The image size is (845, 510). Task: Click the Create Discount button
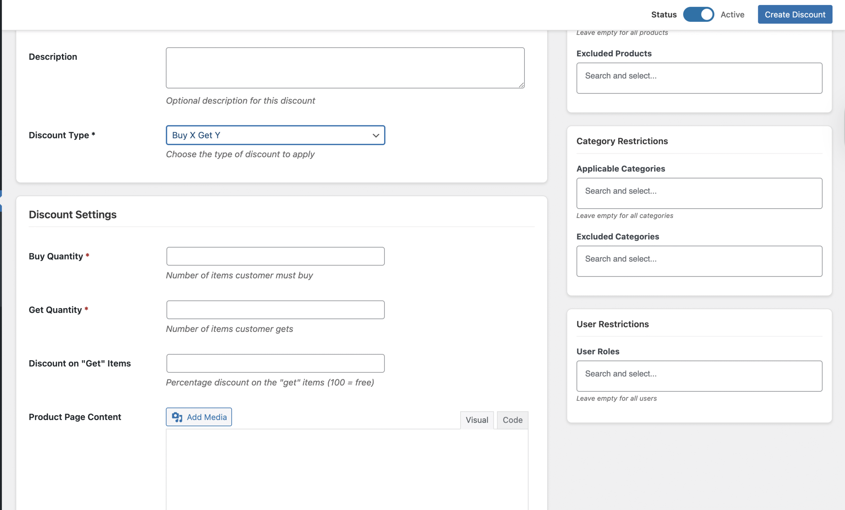tap(794, 15)
